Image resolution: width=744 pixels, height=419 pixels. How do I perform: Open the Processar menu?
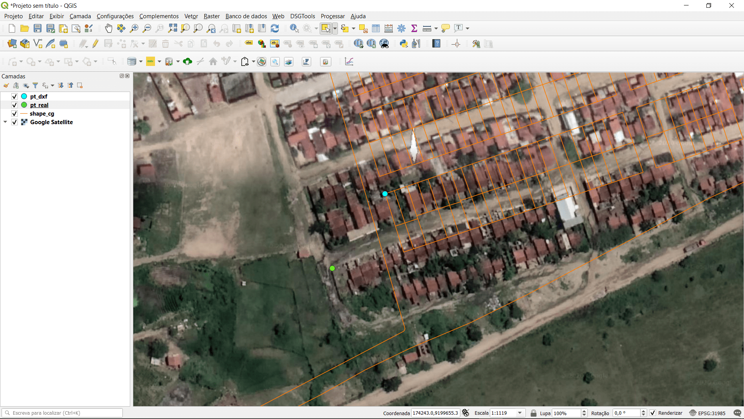click(332, 16)
